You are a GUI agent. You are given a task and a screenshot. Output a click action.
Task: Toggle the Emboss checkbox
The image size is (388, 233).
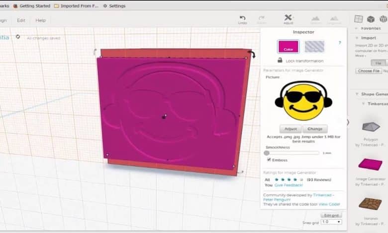[x=269, y=160]
